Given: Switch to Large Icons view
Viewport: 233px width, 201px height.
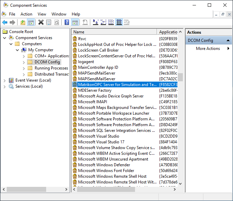Looking at the screenshot, I should (96, 23).
